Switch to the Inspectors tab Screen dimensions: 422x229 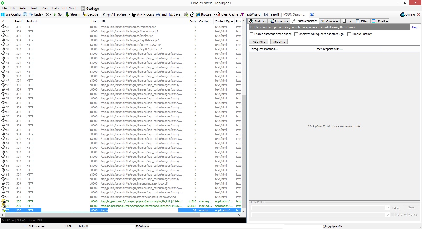click(x=279, y=21)
